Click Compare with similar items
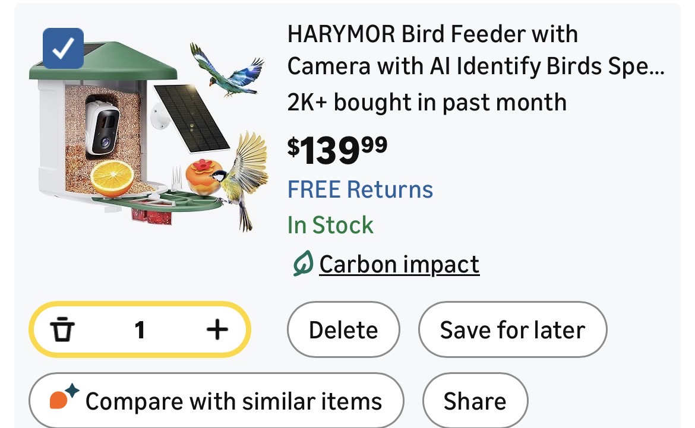Screen dimensions: 695x428 click(x=233, y=401)
